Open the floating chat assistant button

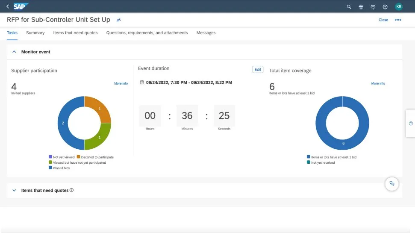[391, 184]
